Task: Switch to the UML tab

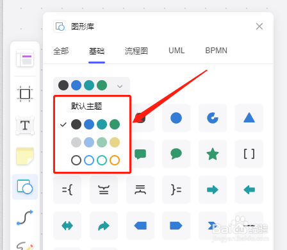Action: click(176, 51)
